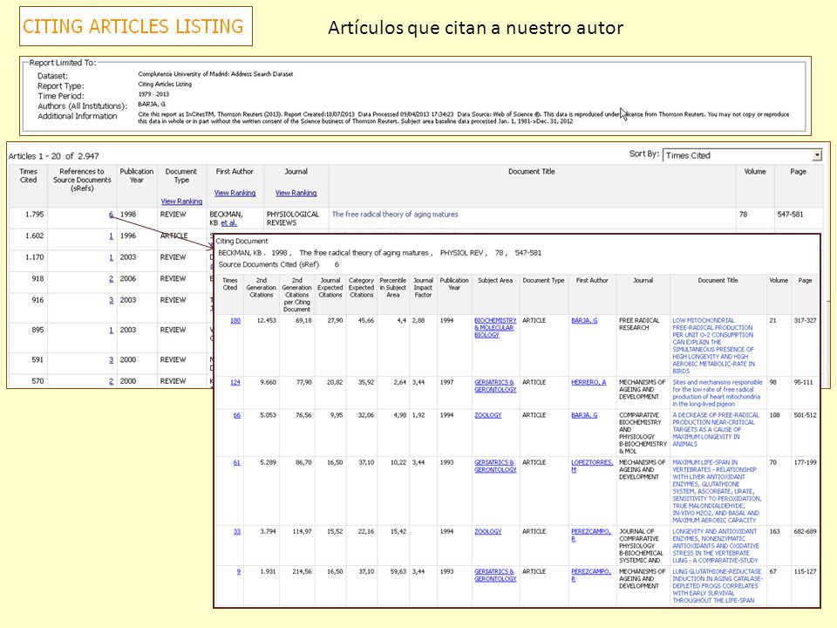Open PEREZCAMPO, R author link in the 1993 row
Screen dimensions: 837x628
coord(591,575)
